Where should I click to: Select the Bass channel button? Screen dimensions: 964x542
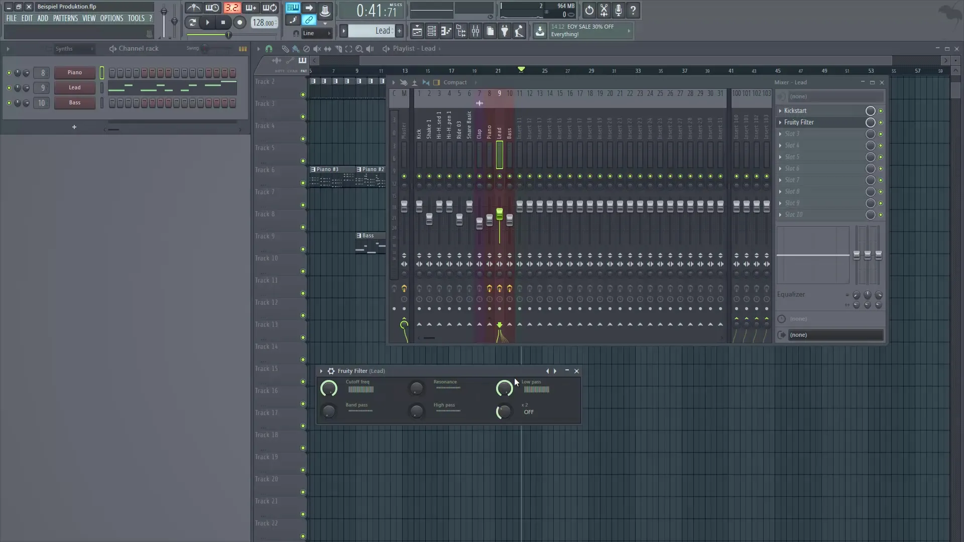(75, 102)
